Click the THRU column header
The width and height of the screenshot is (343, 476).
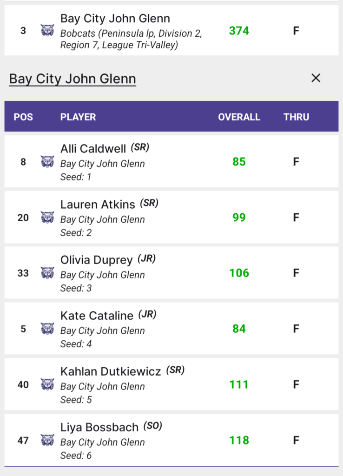click(x=296, y=117)
